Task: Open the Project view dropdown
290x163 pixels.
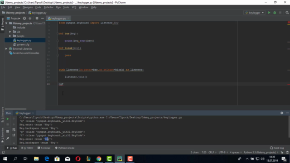Action: [14, 18]
